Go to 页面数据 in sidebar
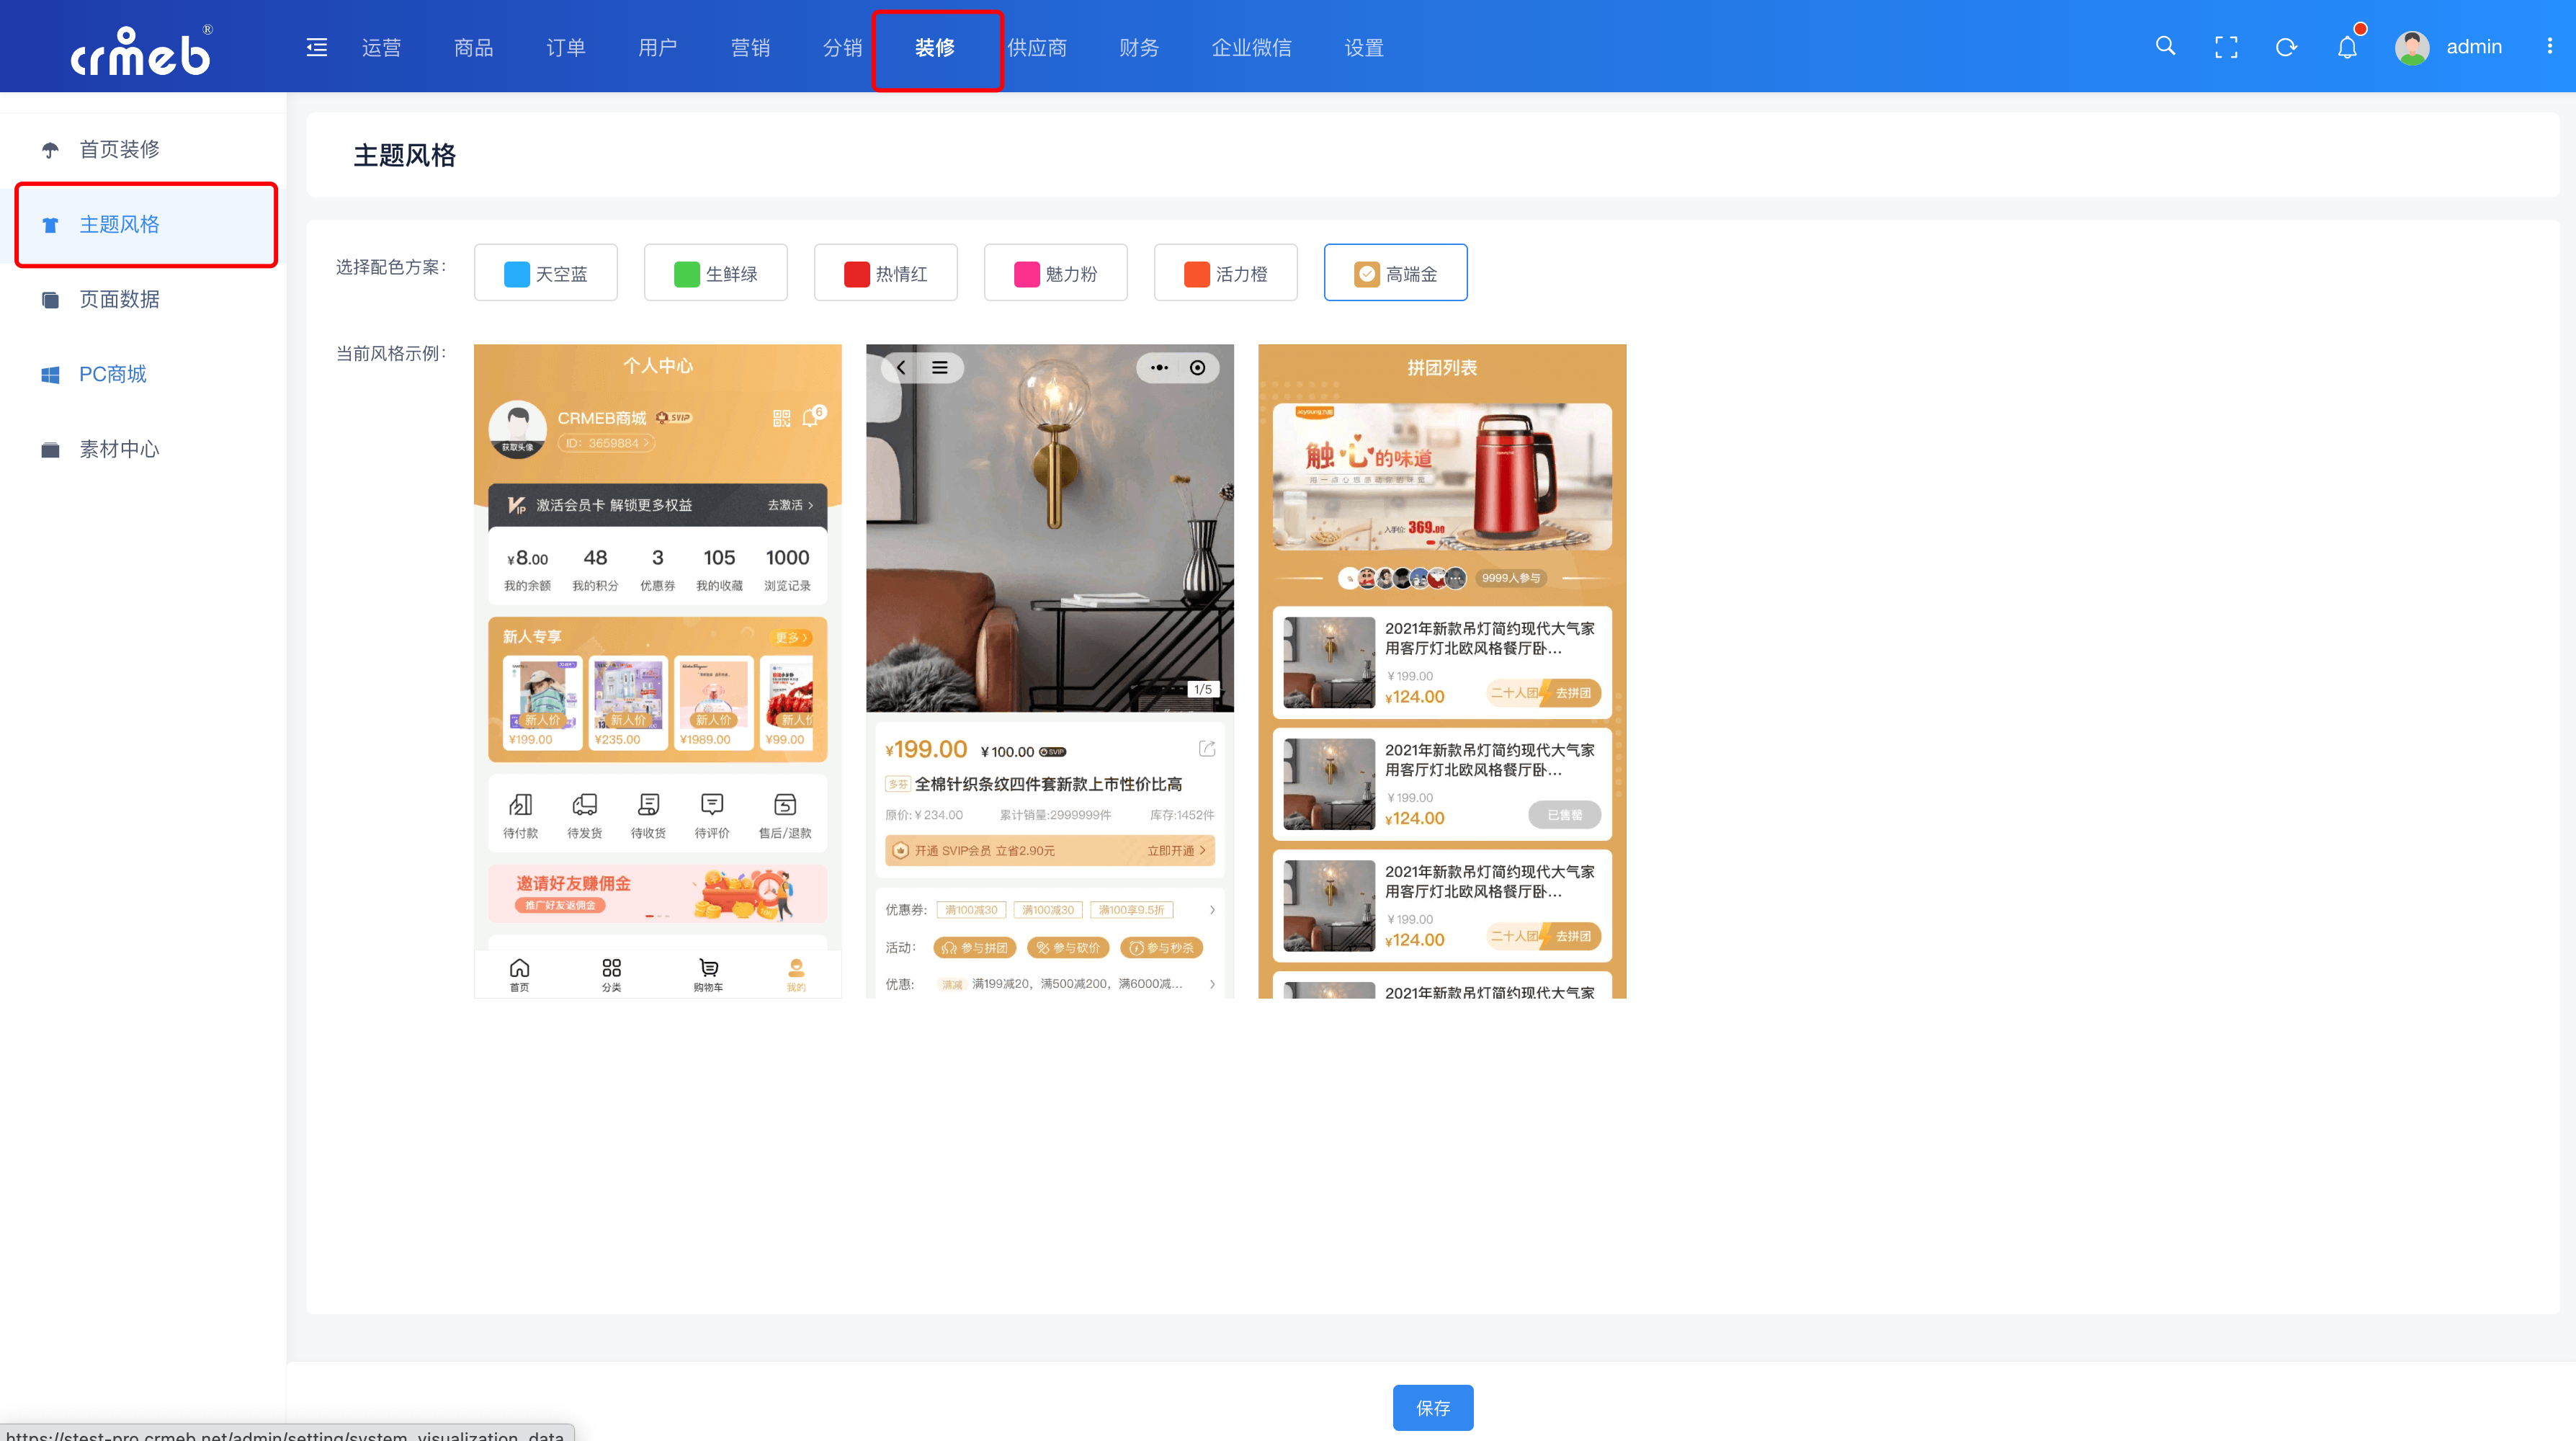Screen dimensions: 2576x1441 pos(145,300)
